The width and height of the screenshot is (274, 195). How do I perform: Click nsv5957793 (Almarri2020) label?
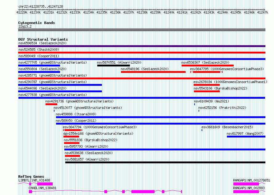pos(86,146)
